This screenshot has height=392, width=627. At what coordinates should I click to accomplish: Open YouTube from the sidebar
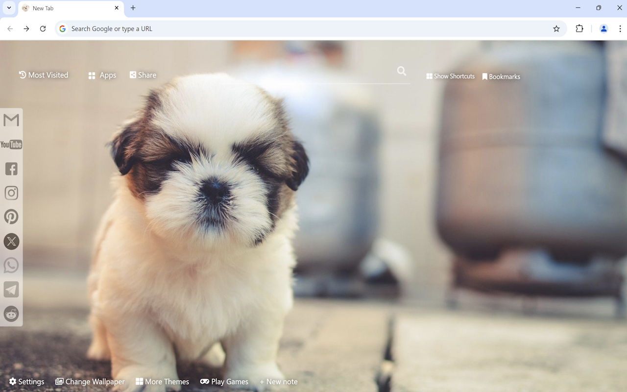(x=11, y=144)
